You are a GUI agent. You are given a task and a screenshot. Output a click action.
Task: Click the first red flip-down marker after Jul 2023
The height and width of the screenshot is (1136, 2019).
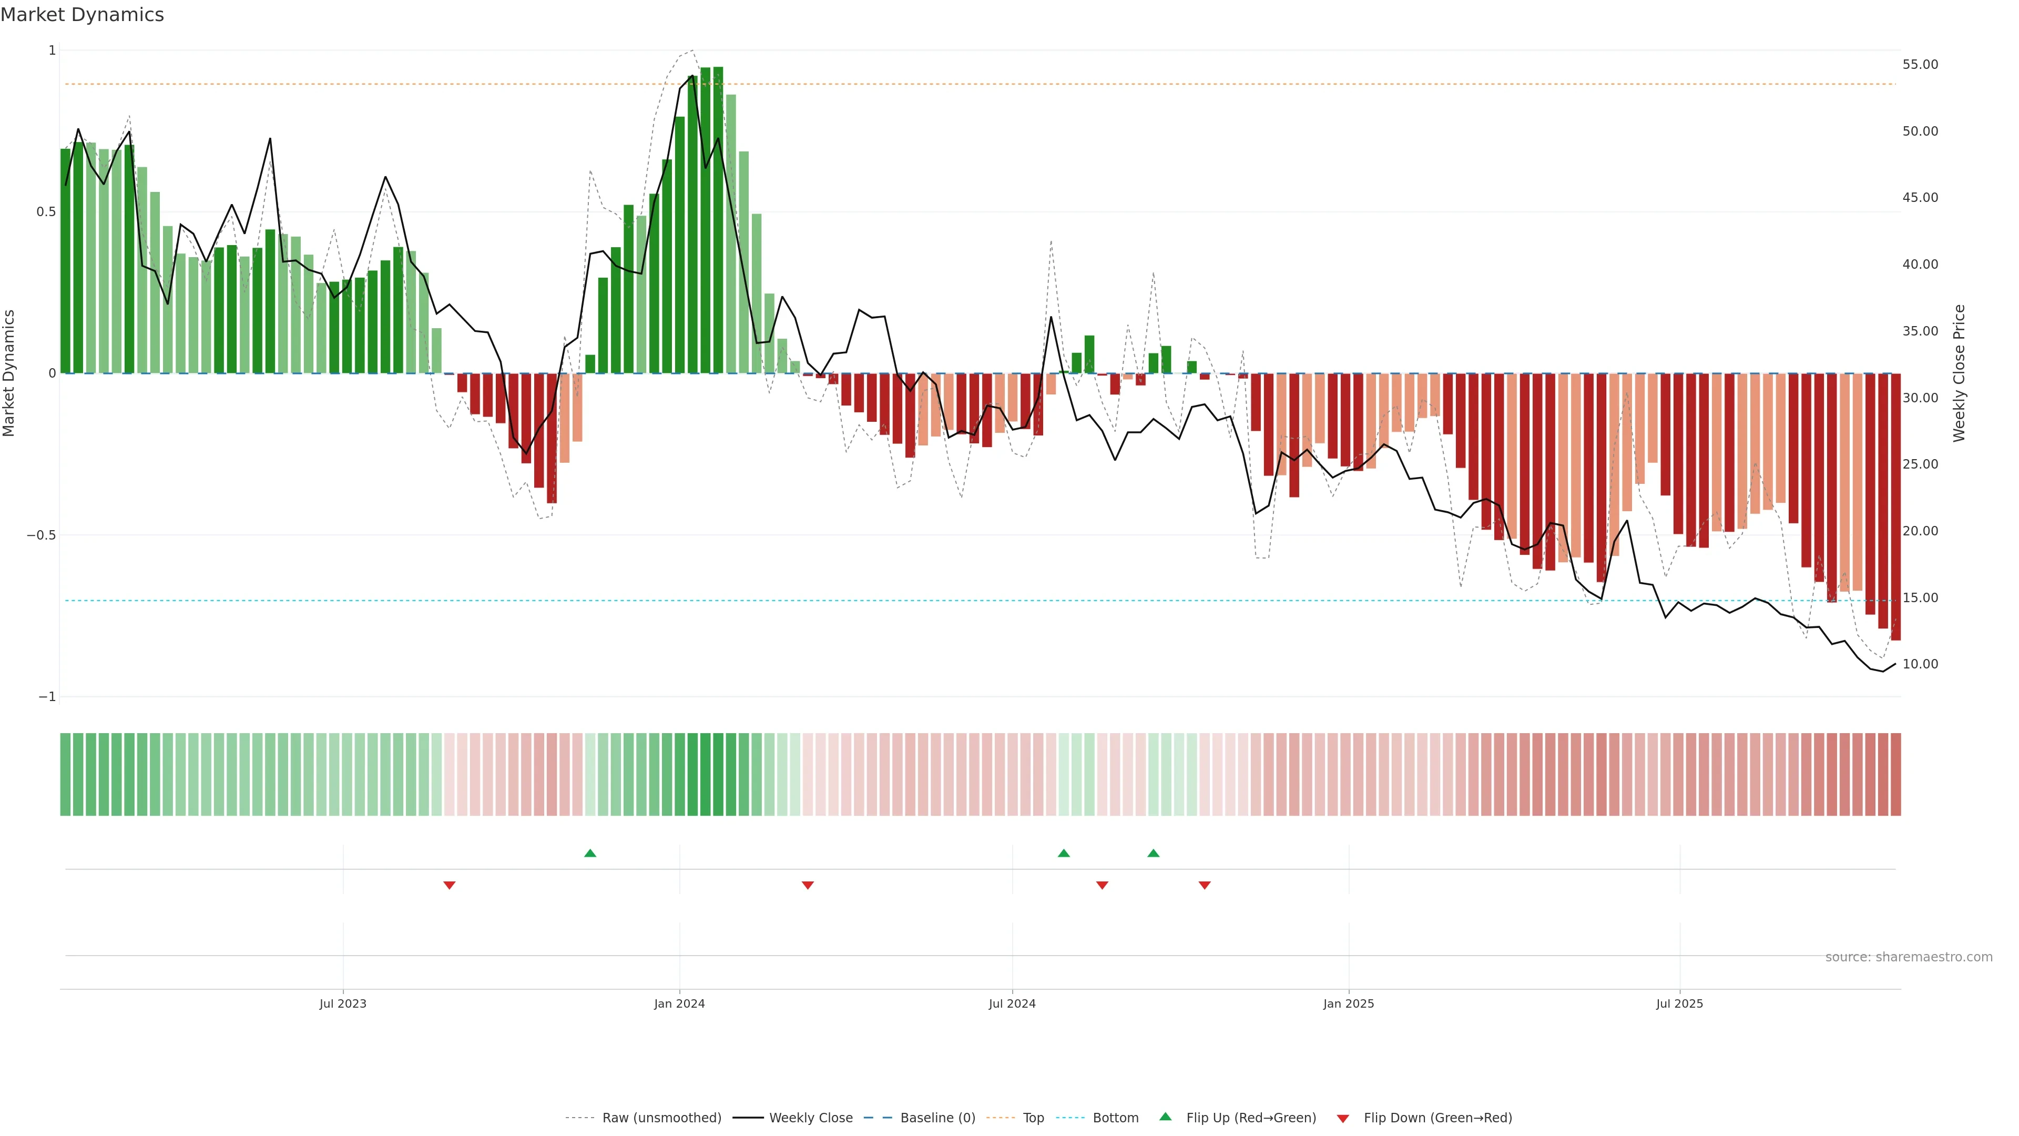pyautogui.click(x=449, y=885)
